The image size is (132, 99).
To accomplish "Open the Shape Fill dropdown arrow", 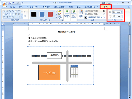I will point(62,11).
